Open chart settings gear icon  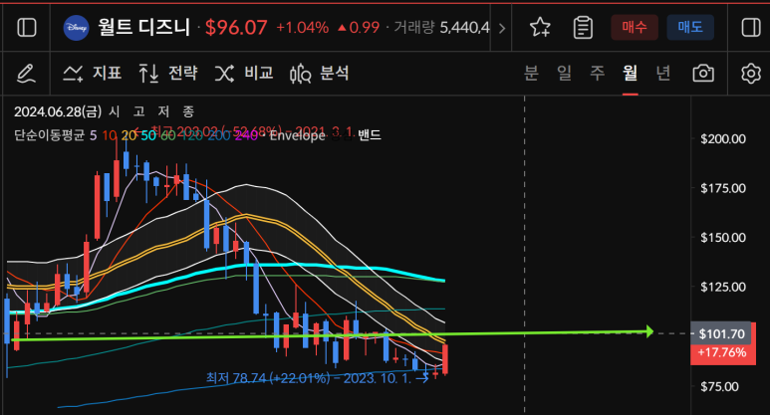pyautogui.click(x=750, y=74)
